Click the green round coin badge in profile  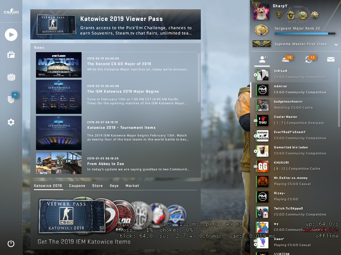(302, 15)
